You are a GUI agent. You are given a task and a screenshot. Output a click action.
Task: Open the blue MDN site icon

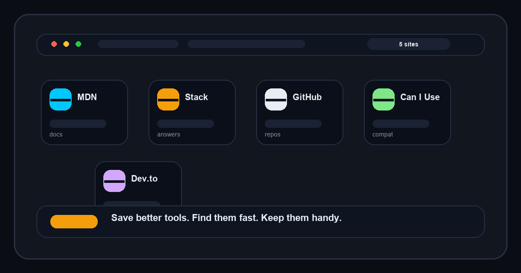pos(60,99)
